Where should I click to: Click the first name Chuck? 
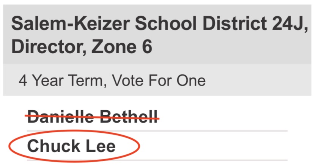[54, 146]
